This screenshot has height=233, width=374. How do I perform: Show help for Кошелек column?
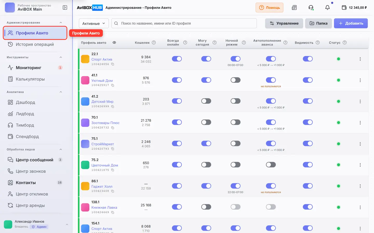(x=154, y=42)
